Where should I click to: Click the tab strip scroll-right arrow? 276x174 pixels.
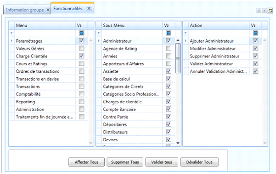pos(264,11)
